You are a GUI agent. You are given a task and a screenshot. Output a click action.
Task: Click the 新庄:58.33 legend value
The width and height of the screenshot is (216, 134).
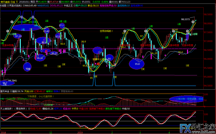click(93, 6)
